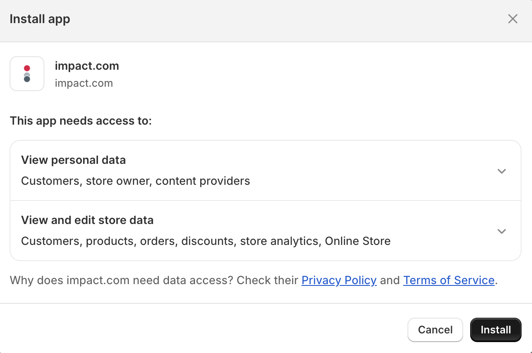Open the Terms of Service link
532x353 pixels.
448,280
